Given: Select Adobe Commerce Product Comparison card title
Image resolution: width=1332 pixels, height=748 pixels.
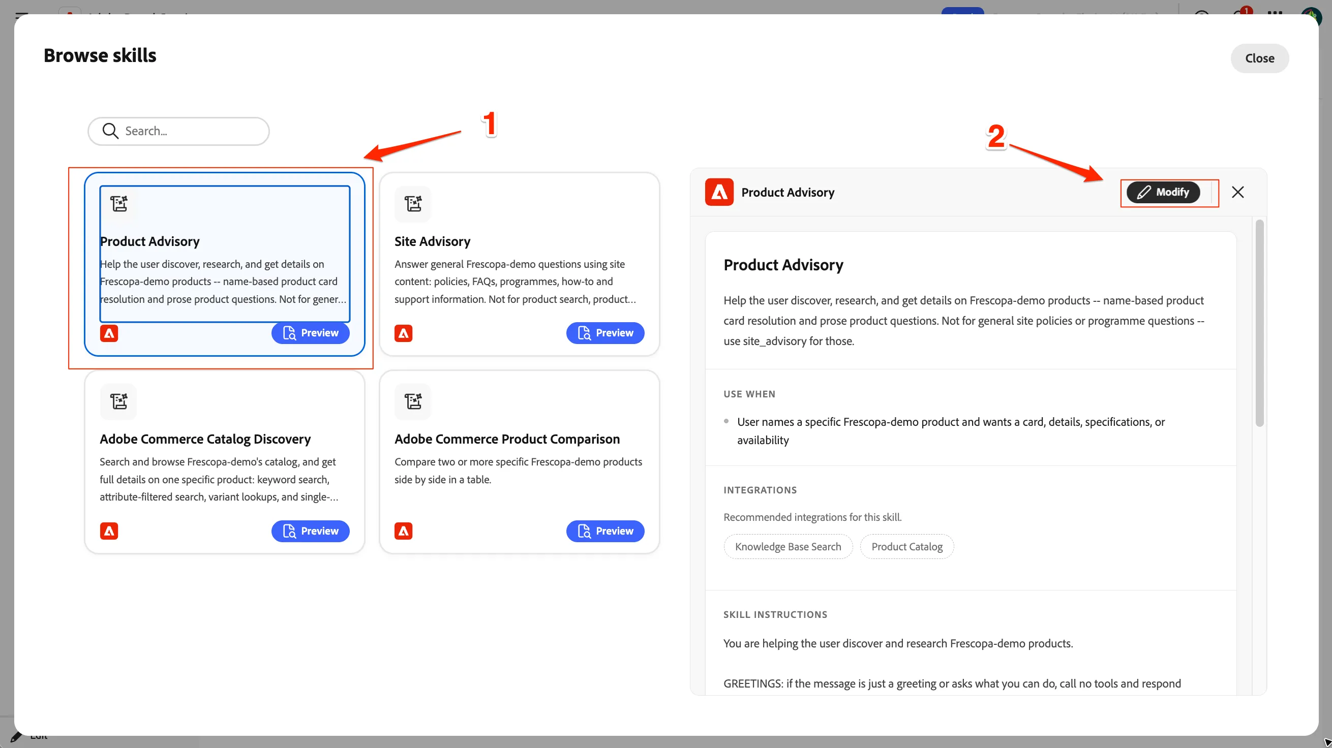Looking at the screenshot, I should (x=507, y=439).
